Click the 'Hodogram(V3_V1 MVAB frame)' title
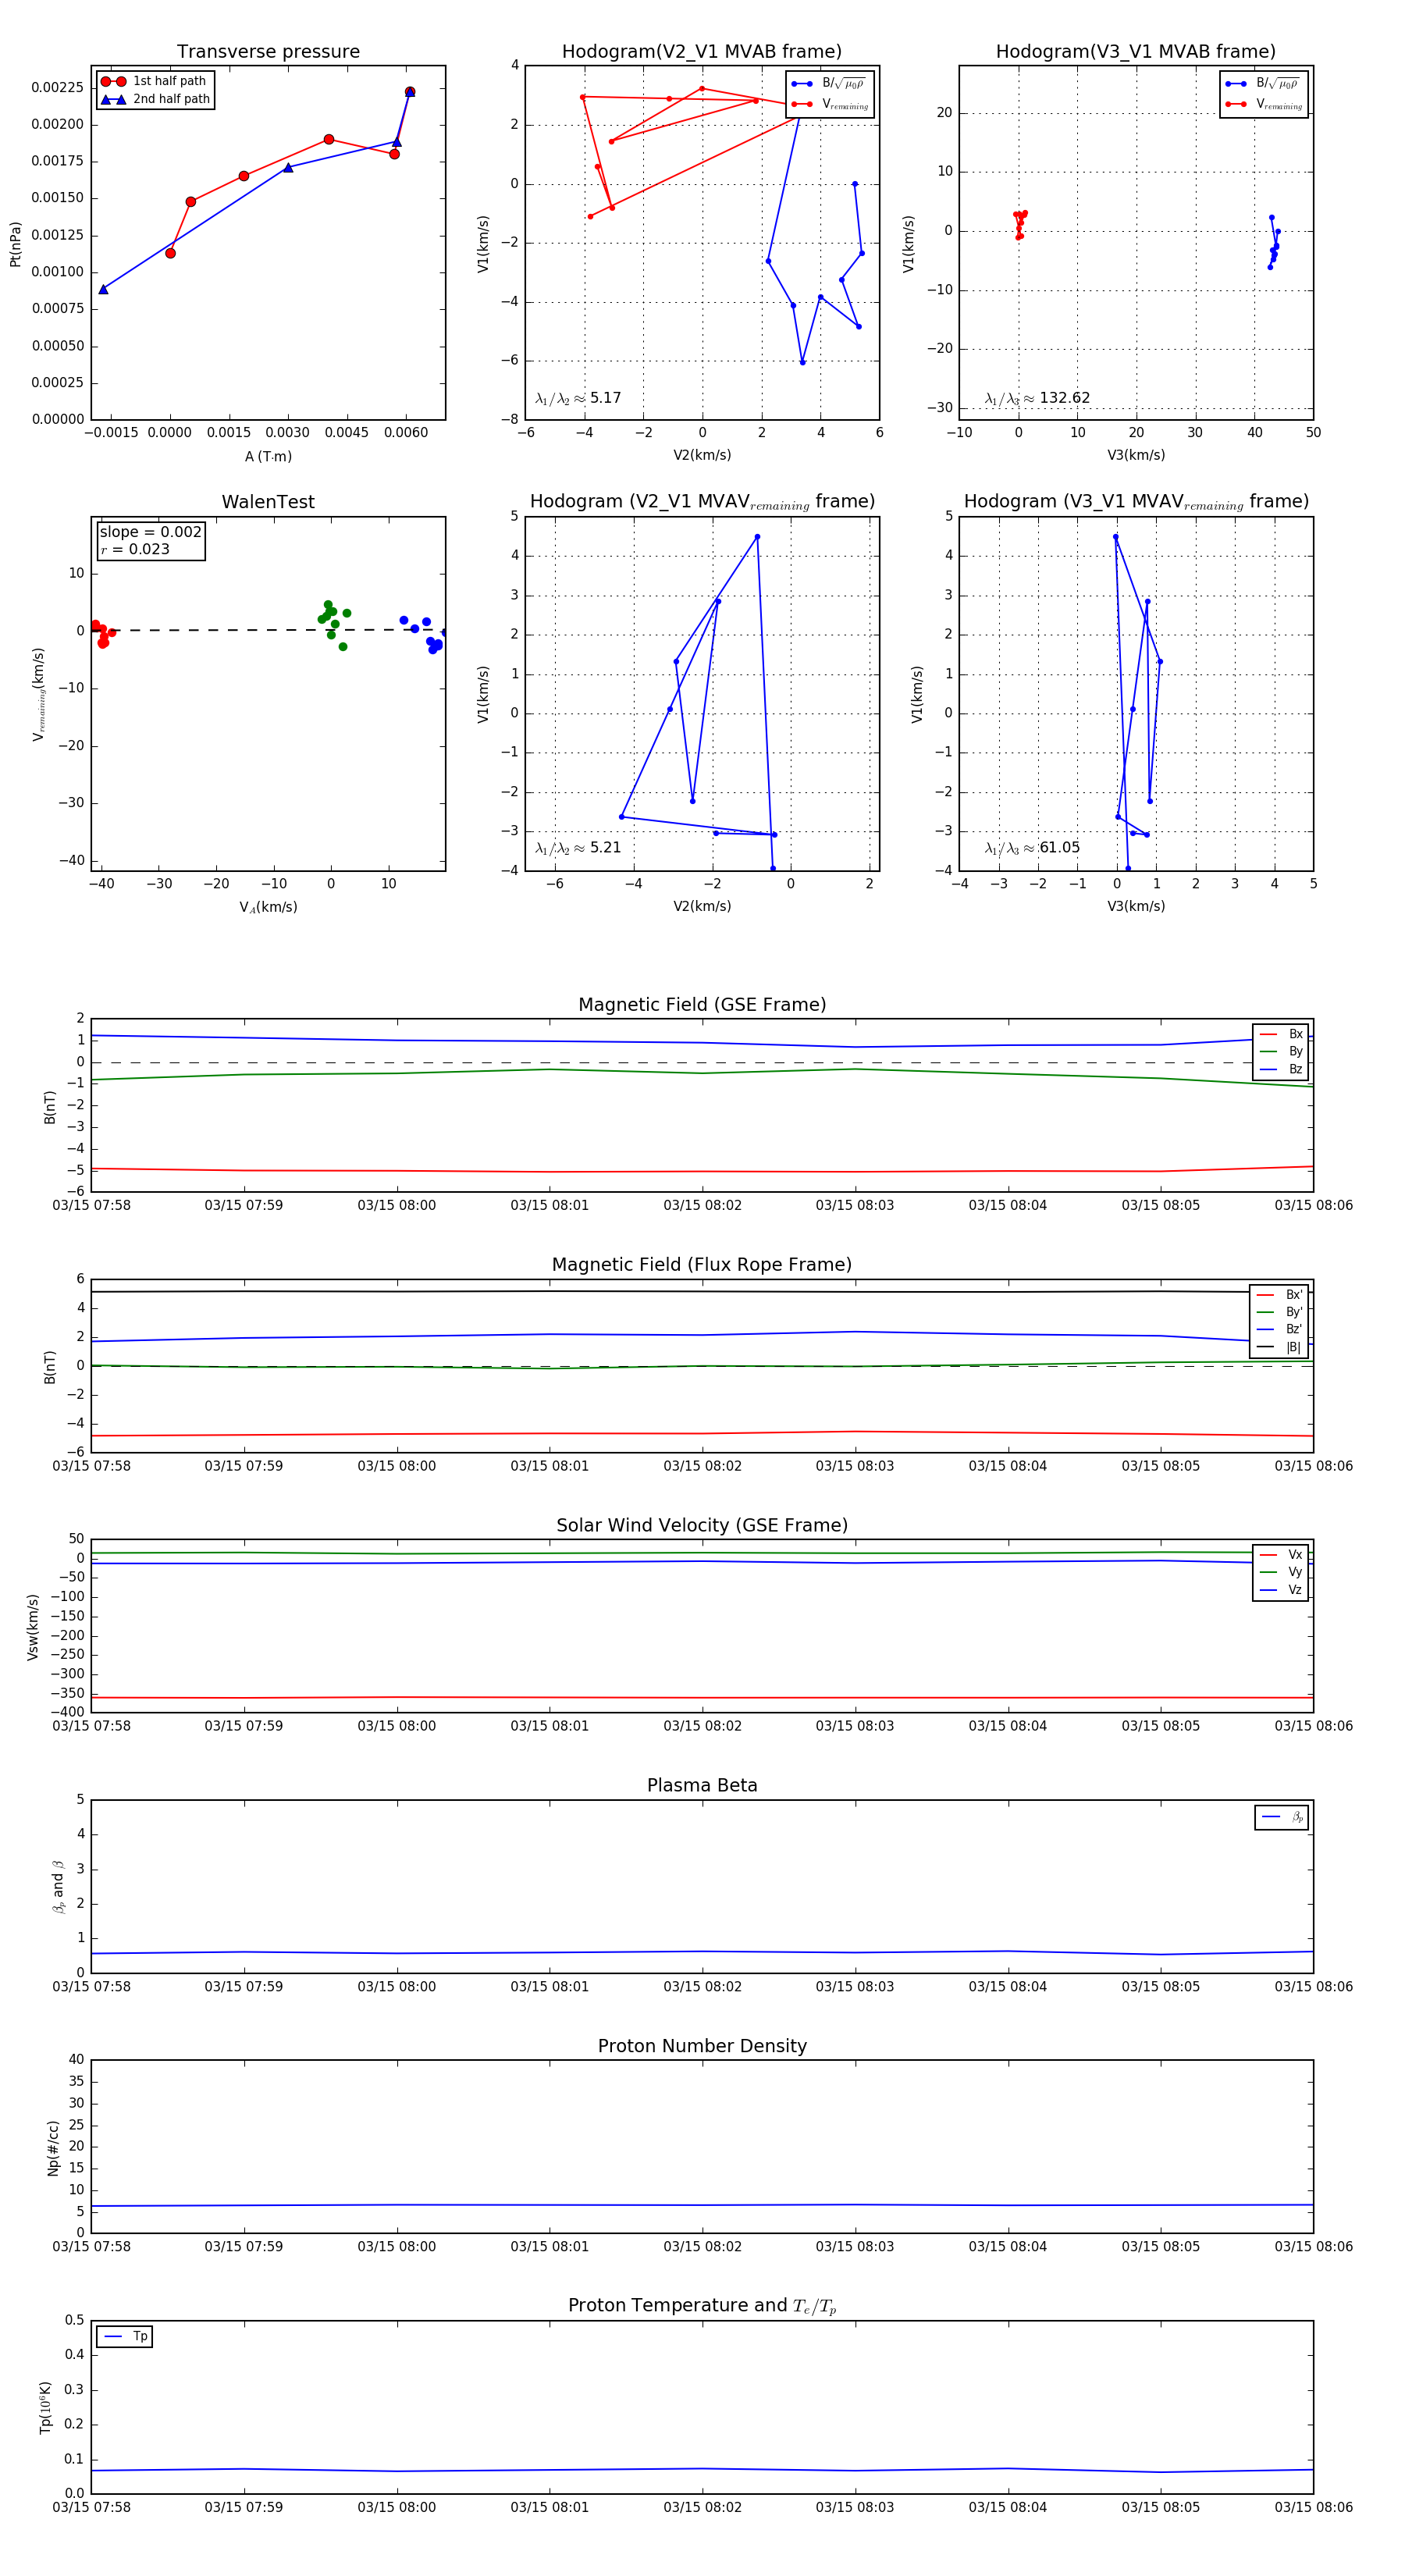The width and height of the screenshot is (1405, 2576). click(1136, 52)
